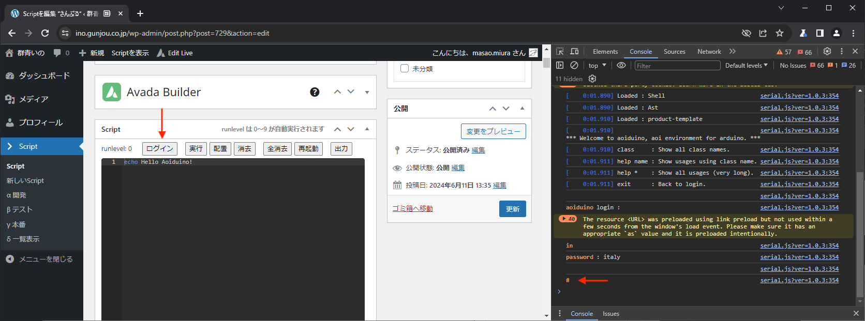
Task: Click the Avada Builder help question icon
Action: [x=315, y=92]
